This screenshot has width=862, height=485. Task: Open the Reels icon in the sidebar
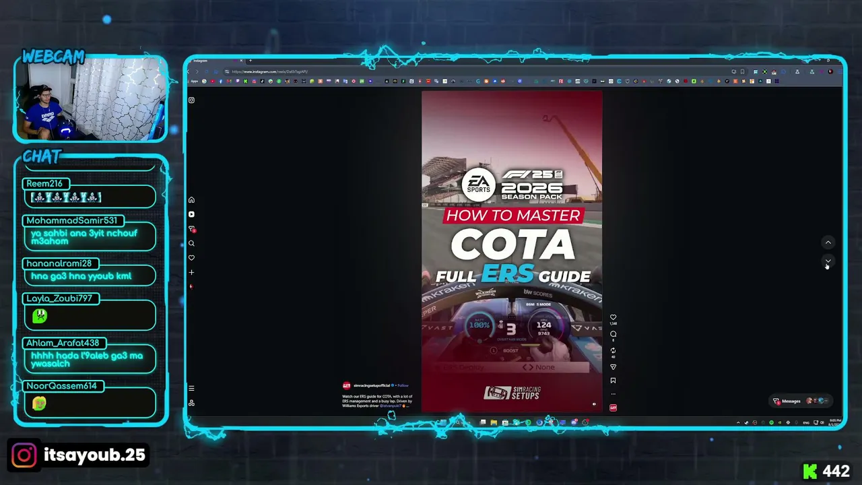click(191, 214)
